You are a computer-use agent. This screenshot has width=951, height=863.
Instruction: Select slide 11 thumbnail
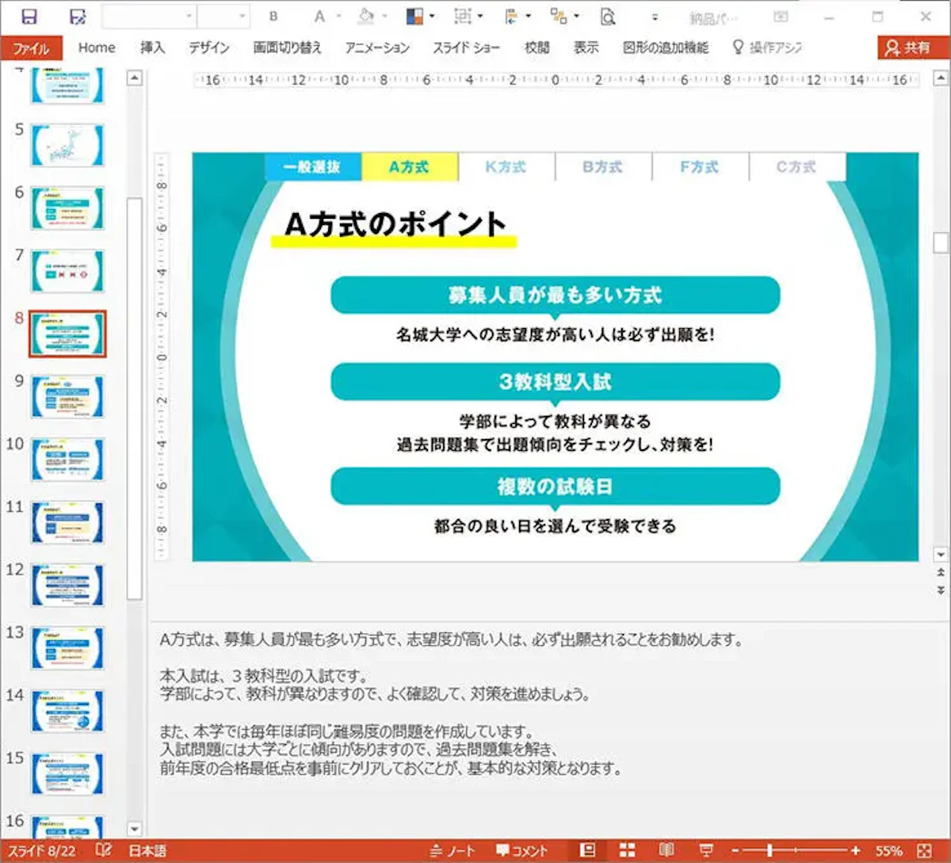67,521
